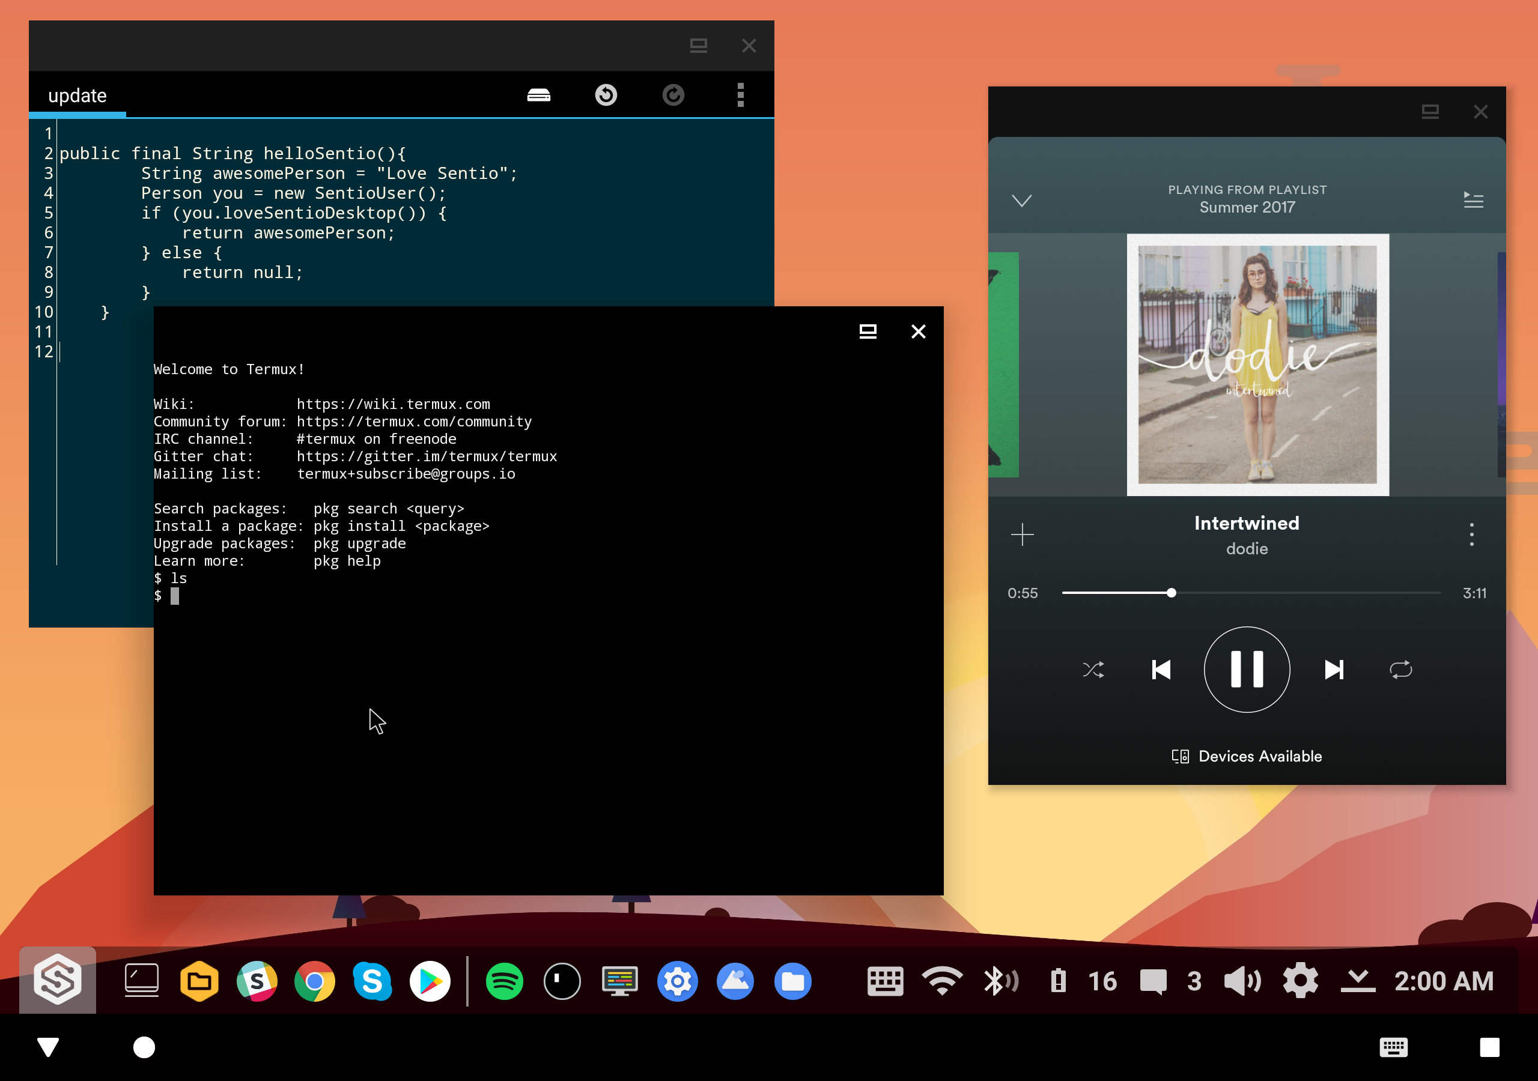Click the Termux command prompt cursor
Image resolution: width=1538 pixels, height=1081 pixels.
(x=175, y=596)
